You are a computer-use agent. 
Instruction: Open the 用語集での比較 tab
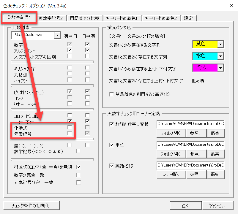click(x=85, y=18)
